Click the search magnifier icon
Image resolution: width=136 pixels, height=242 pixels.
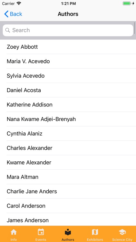pos(7,30)
